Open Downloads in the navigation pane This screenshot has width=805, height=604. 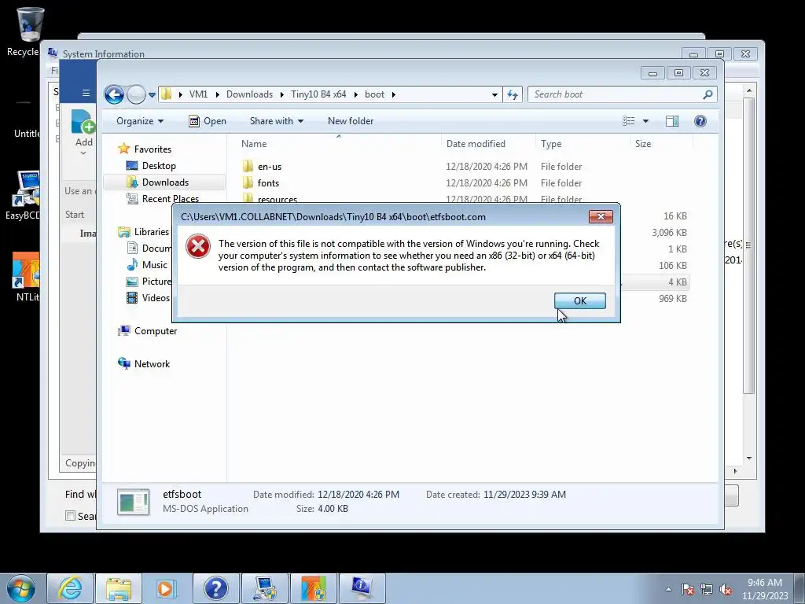pyautogui.click(x=165, y=182)
